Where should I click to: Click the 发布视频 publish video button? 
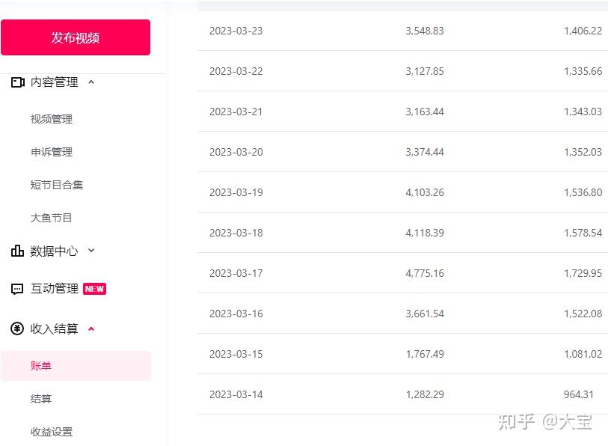[75, 37]
